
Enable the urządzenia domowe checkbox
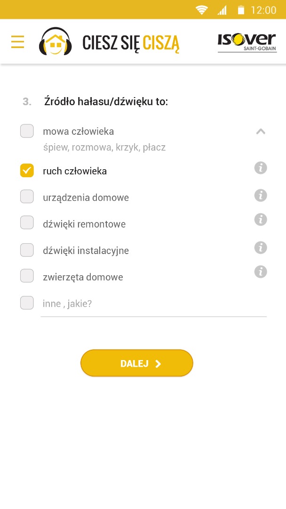point(27,197)
